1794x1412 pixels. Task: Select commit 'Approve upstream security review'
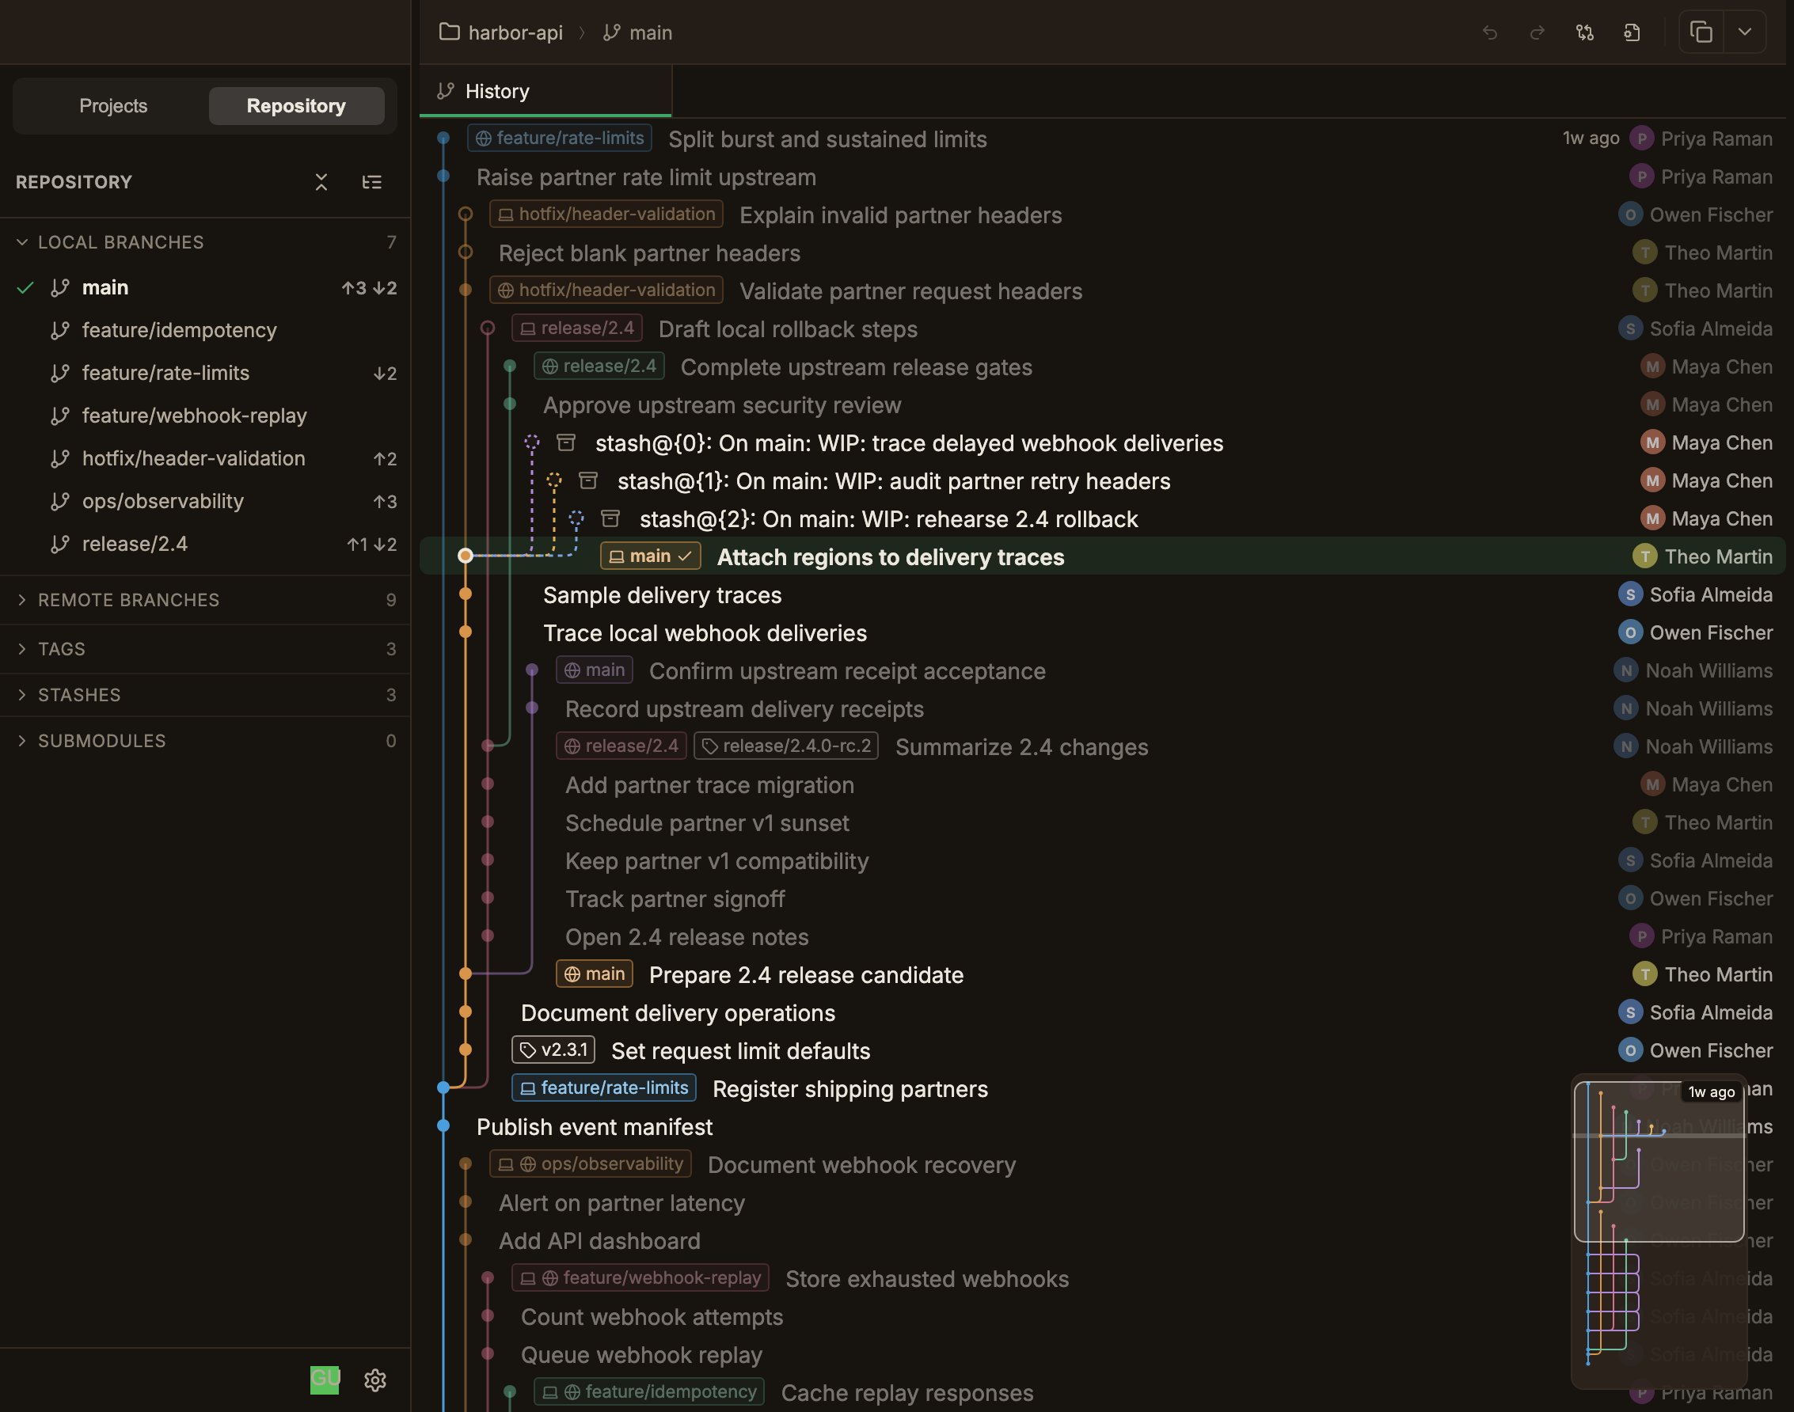pos(1103,405)
